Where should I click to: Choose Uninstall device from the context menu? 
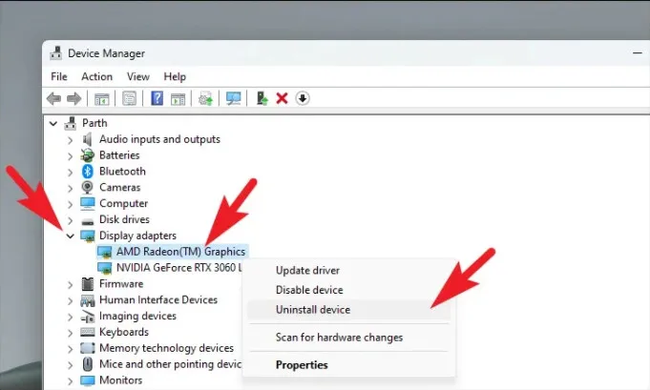coord(312,310)
